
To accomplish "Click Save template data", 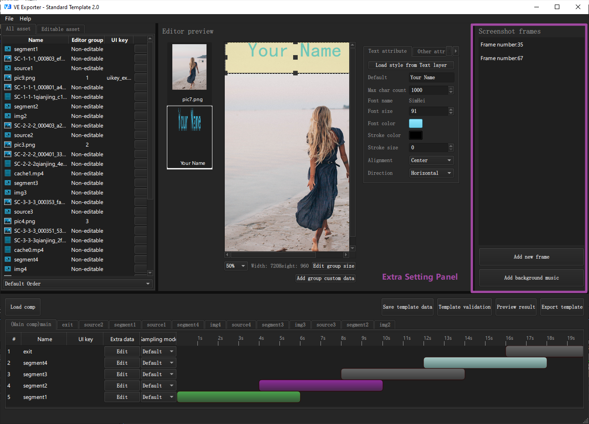I will pyautogui.click(x=408, y=307).
